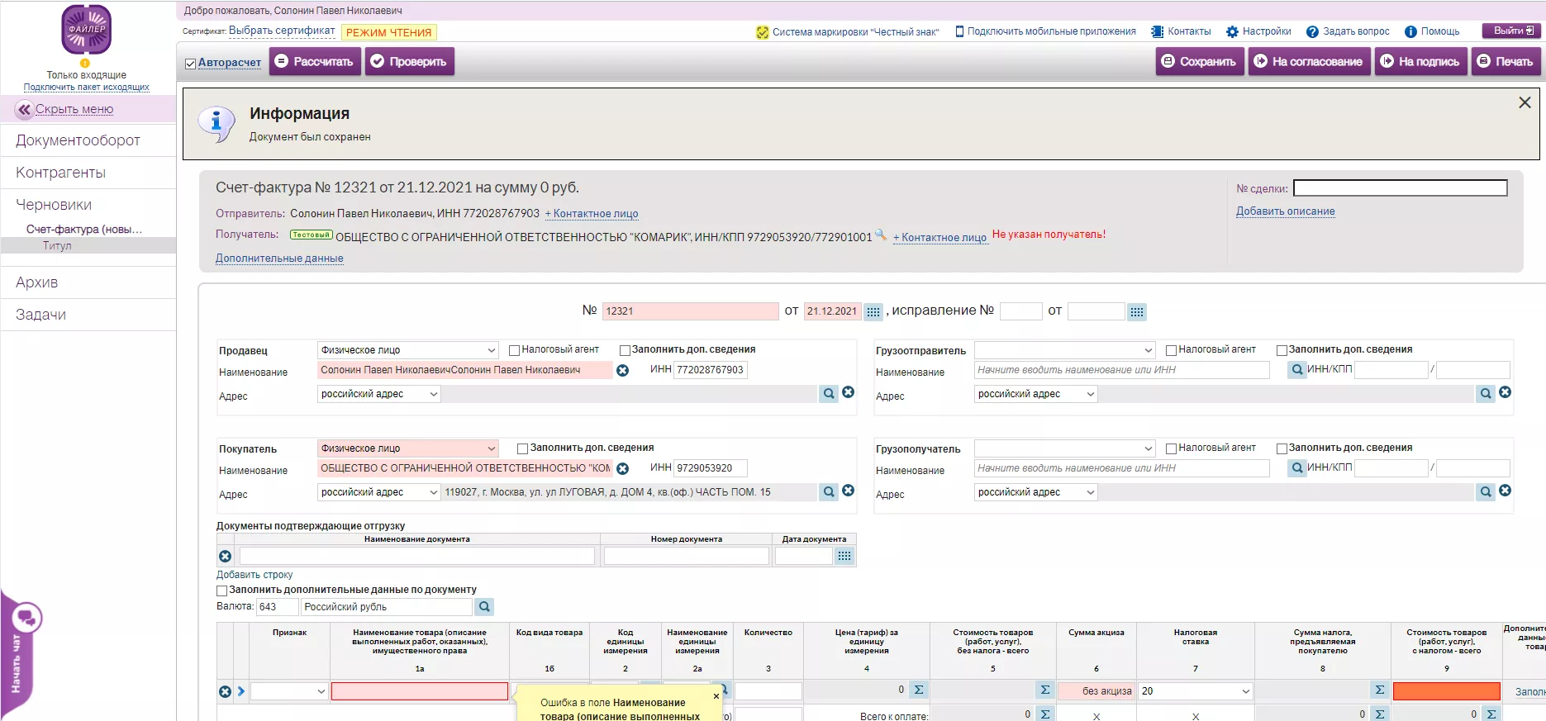Open buyer type dropdown Физическое лицо
The width and height of the screenshot is (1546, 721).
pyautogui.click(x=408, y=448)
